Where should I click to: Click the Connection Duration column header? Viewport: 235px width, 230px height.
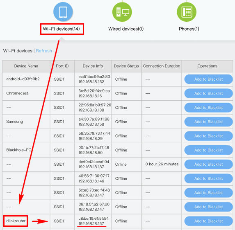(x=162, y=66)
